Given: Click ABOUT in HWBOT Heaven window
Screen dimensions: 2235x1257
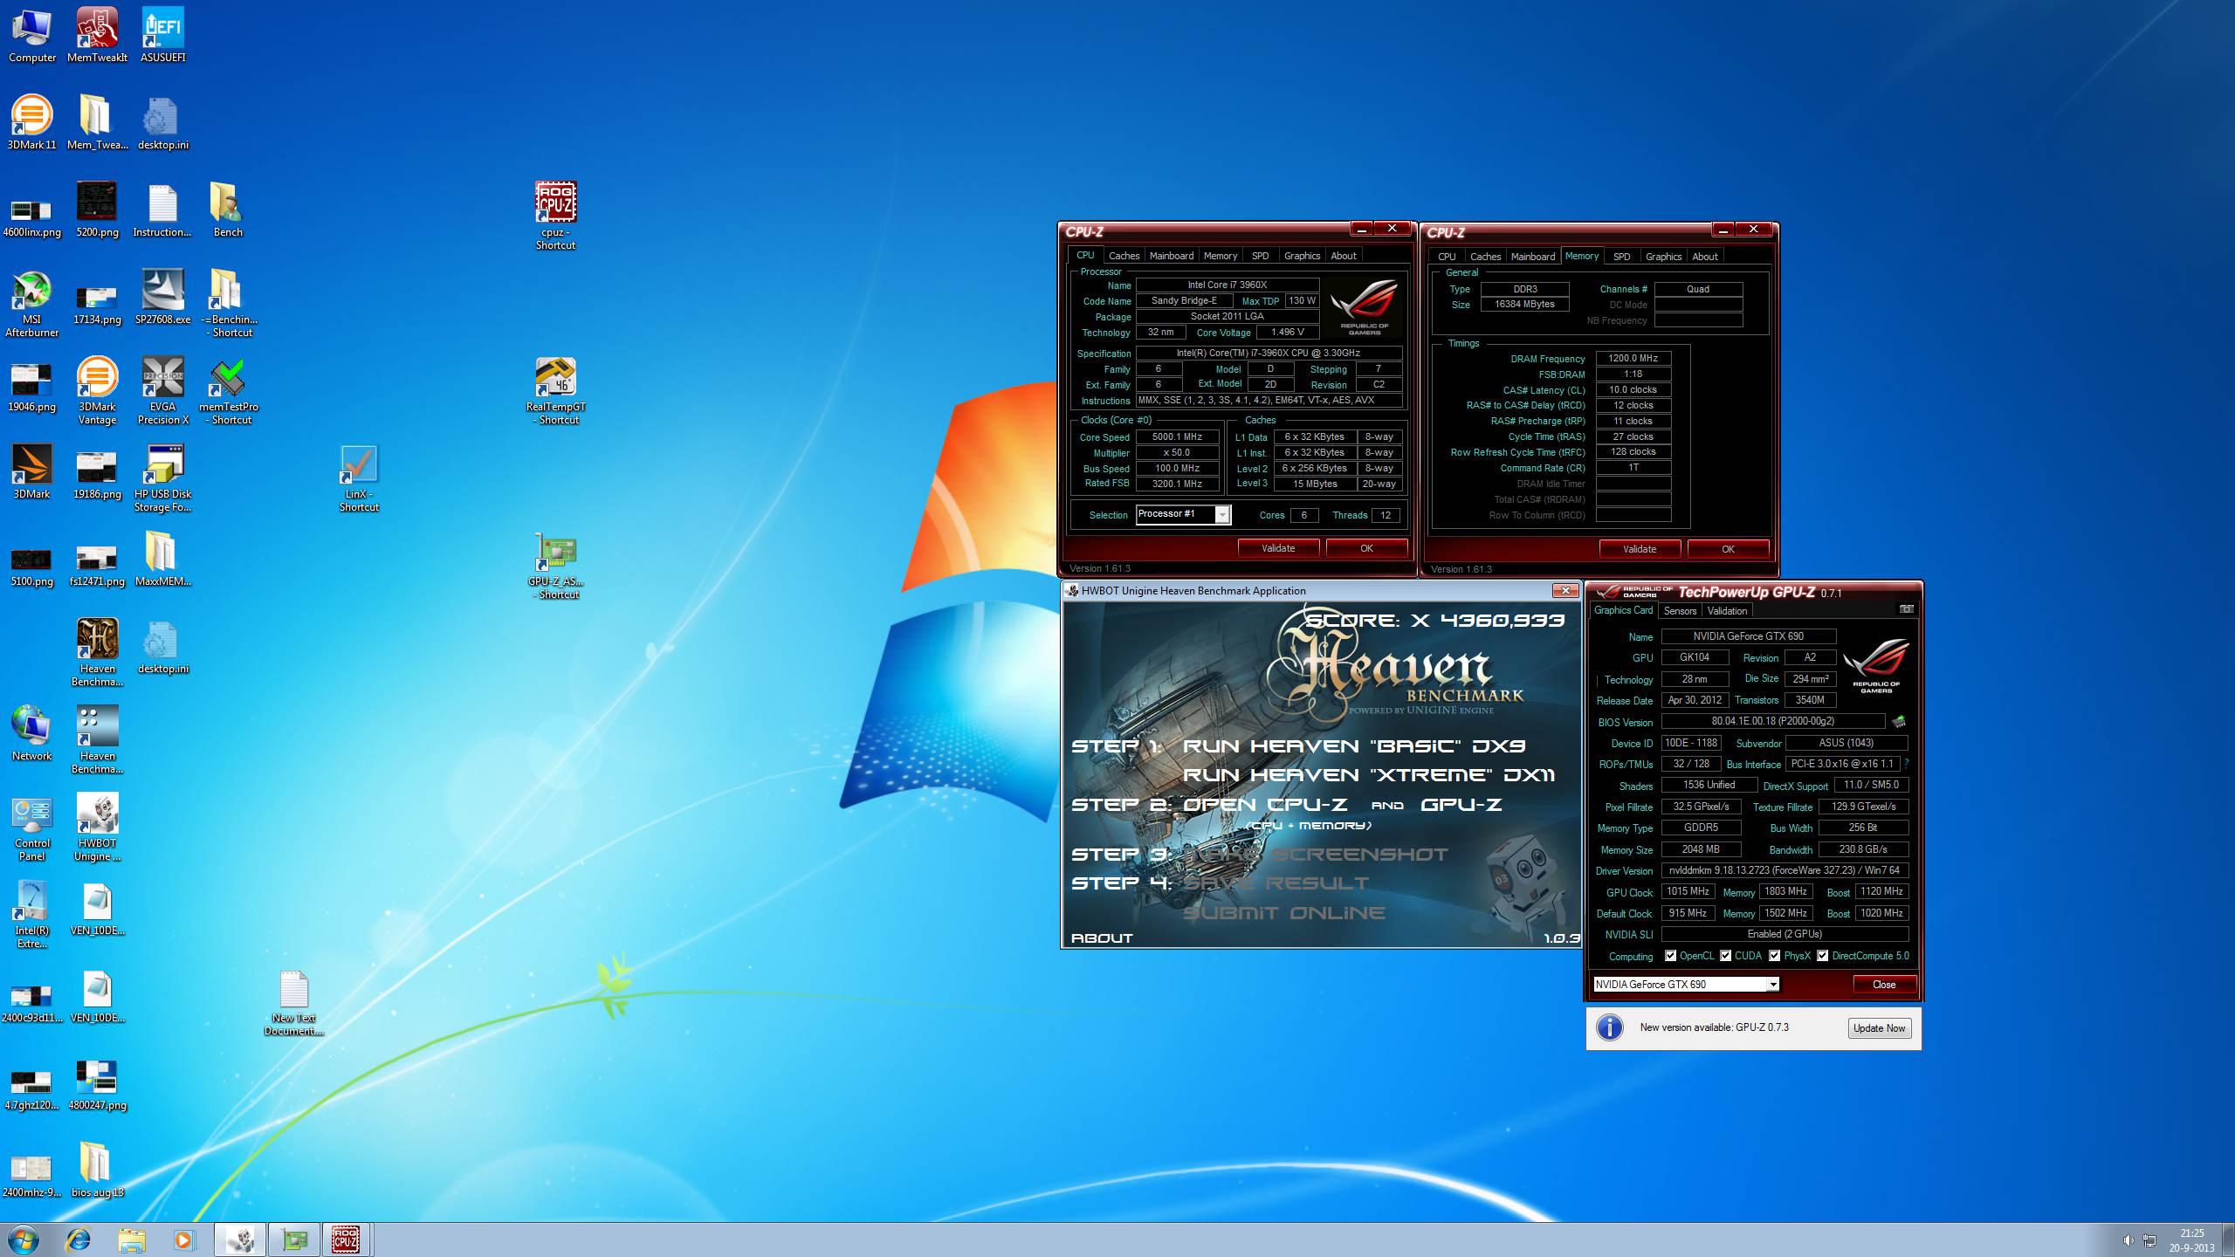Looking at the screenshot, I should 1102,938.
